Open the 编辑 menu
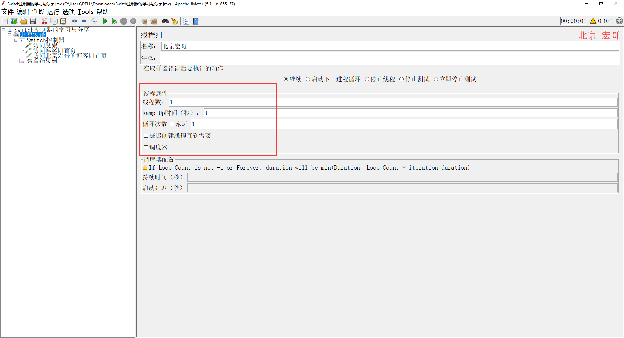 pos(23,12)
